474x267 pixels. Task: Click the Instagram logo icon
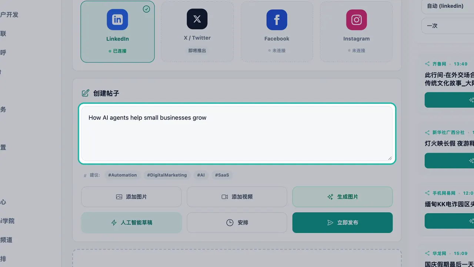pyautogui.click(x=356, y=20)
